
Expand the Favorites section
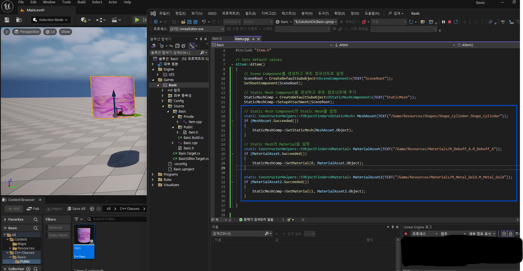[5, 220]
